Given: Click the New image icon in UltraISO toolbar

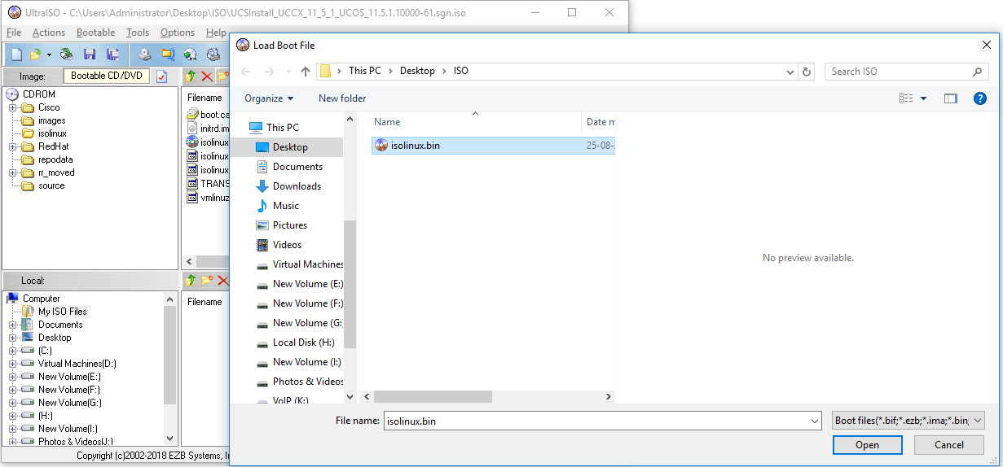Looking at the screenshot, I should (16, 55).
